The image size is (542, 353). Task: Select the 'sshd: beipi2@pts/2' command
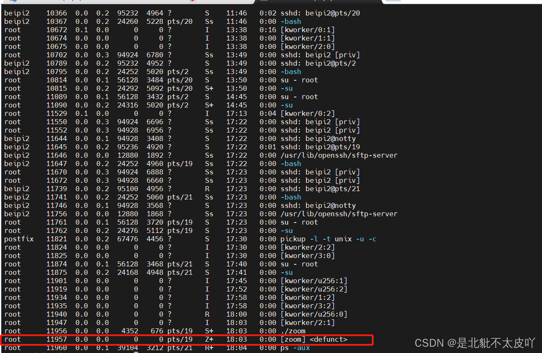click(x=318, y=63)
